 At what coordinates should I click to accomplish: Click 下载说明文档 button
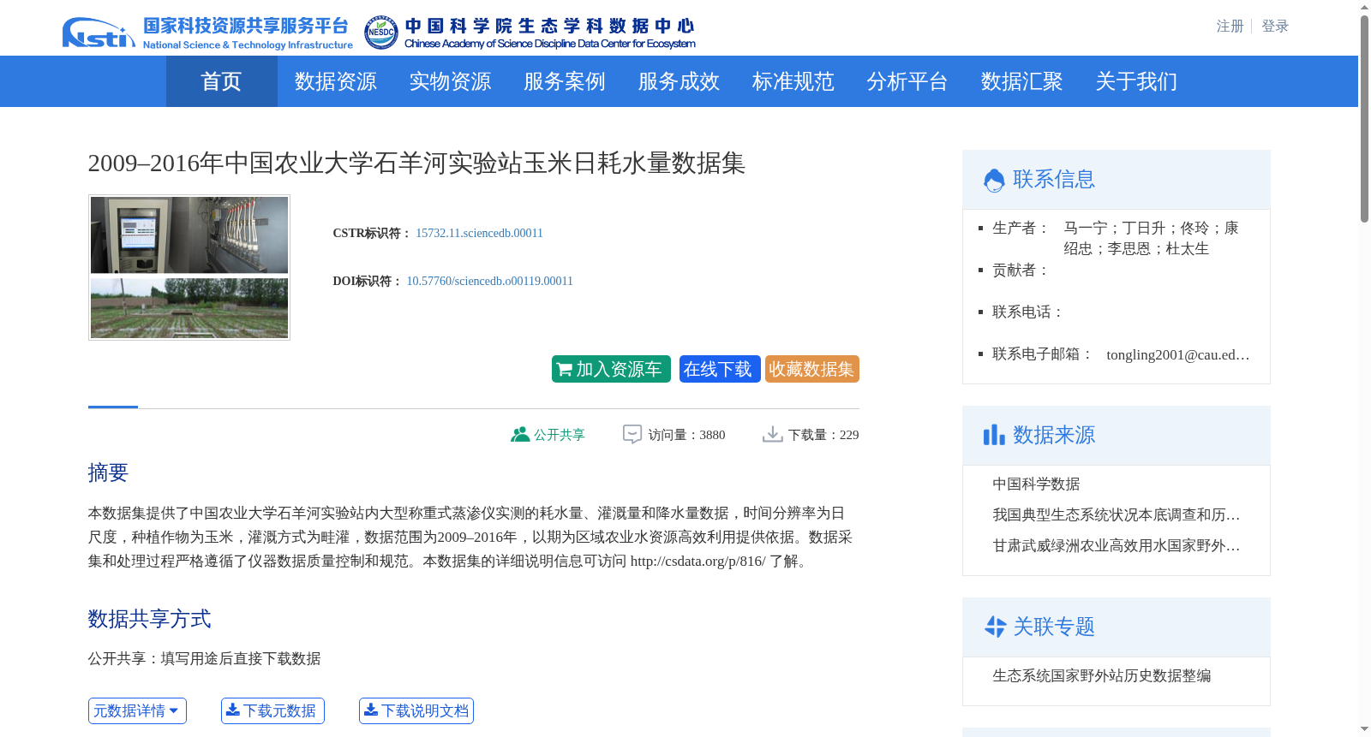(416, 710)
